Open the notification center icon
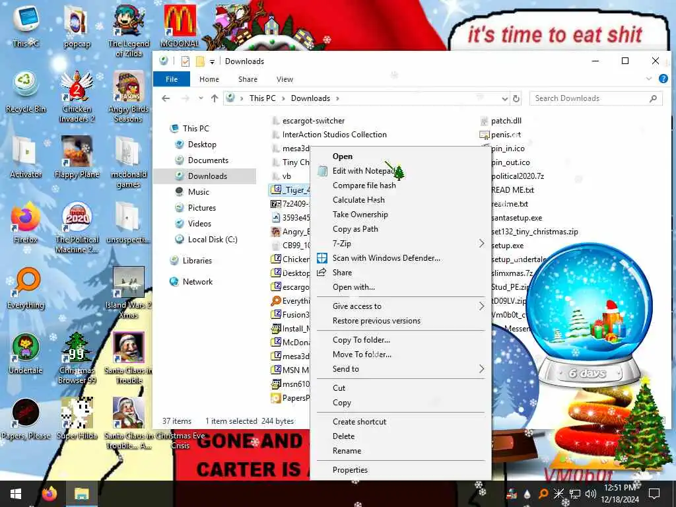 (654, 494)
